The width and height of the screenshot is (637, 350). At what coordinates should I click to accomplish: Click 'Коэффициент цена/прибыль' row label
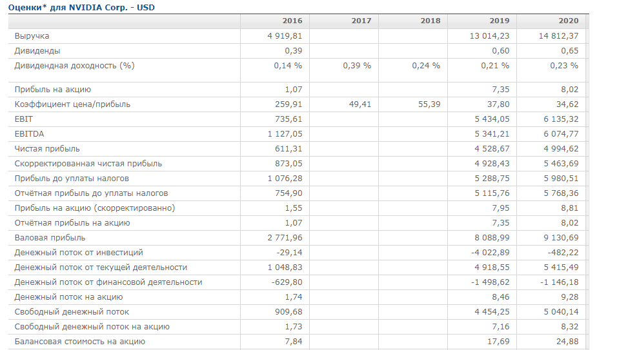coord(72,104)
